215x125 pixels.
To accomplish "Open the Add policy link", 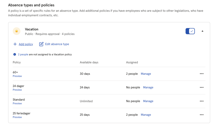I will click(26, 44).
